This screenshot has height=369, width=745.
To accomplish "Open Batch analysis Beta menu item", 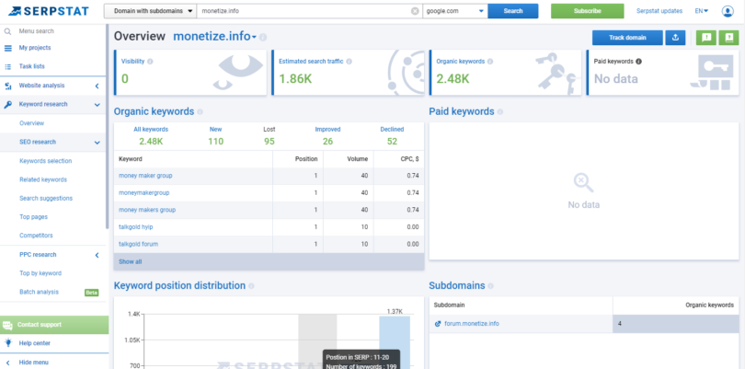I will coord(39,292).
